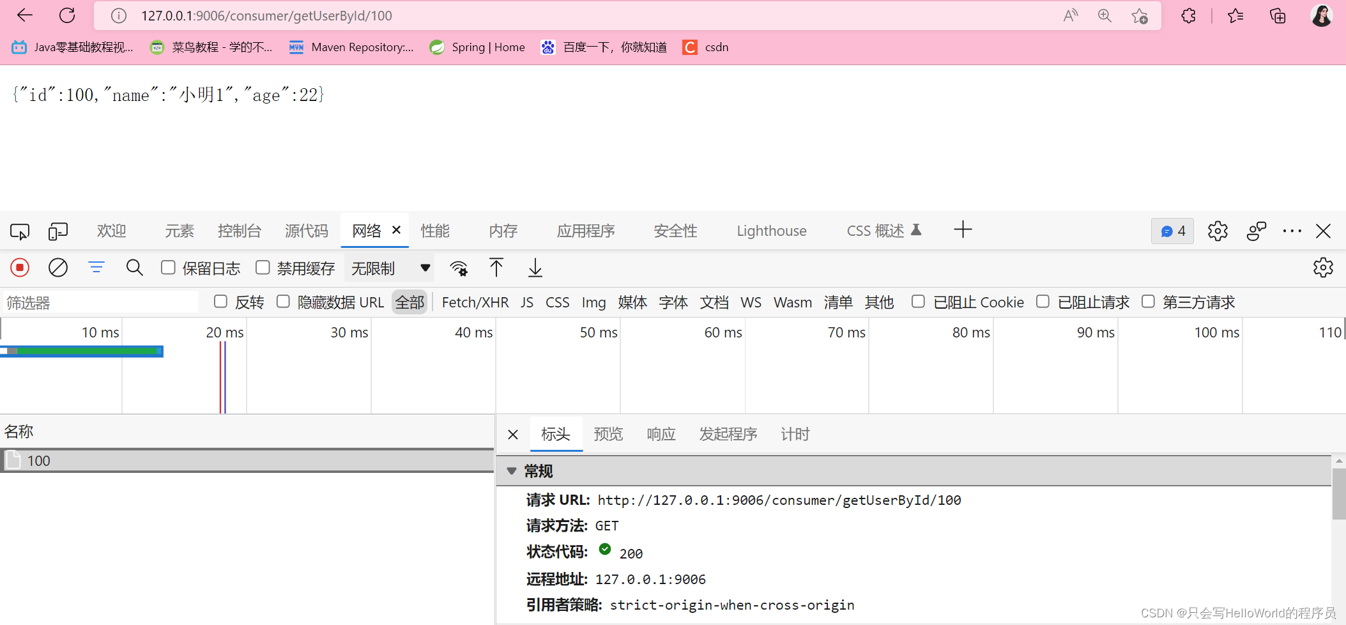
Task: Open the user profile avatar
Action: point(1321,15)
